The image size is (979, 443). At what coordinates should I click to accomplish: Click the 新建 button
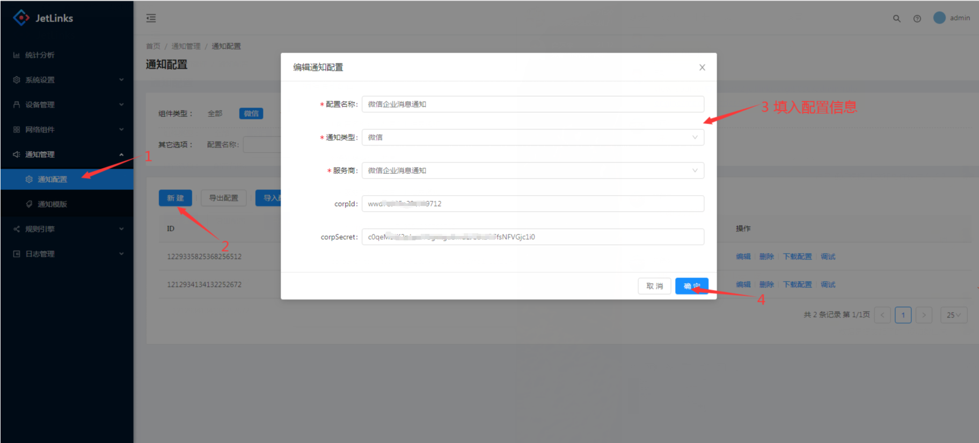(x=176, y=198)
